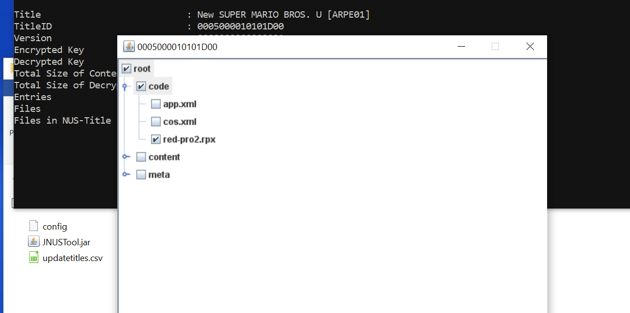
Task: Click the config file name
Action: (x=55, y=227)
